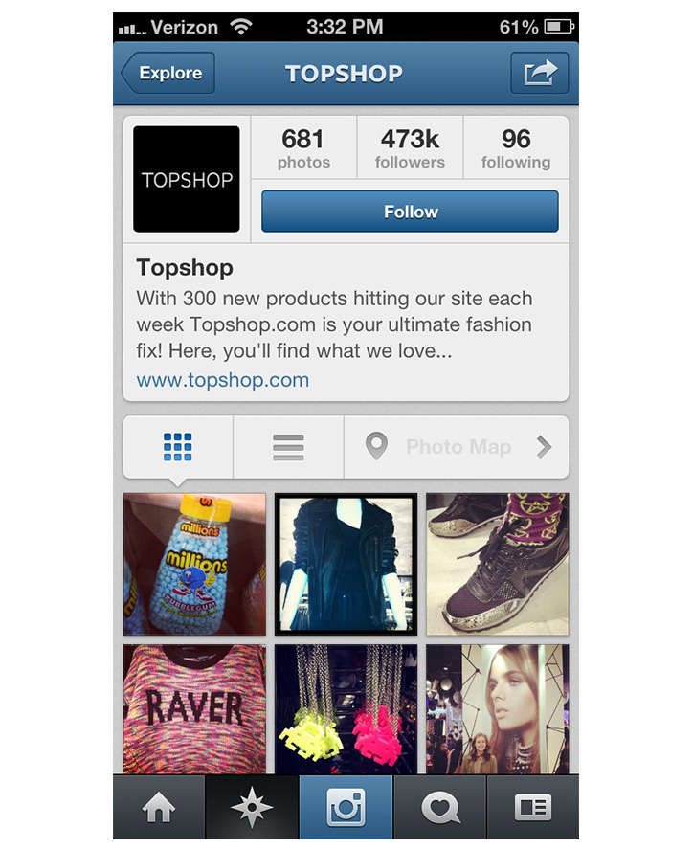Open the RAVER sweater photo

194,709
